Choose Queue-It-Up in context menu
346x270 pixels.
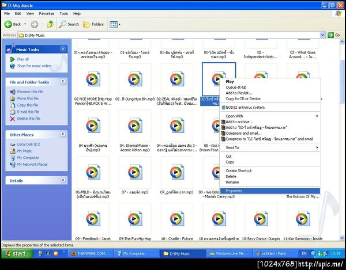point(270,87)
